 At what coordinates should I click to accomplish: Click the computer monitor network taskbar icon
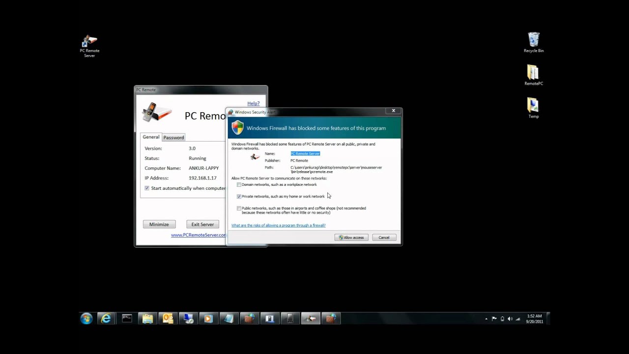[188, 319]
